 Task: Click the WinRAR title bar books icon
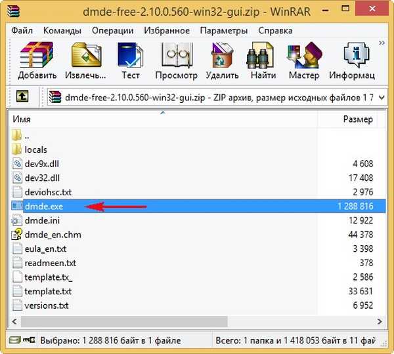point(13,11)
